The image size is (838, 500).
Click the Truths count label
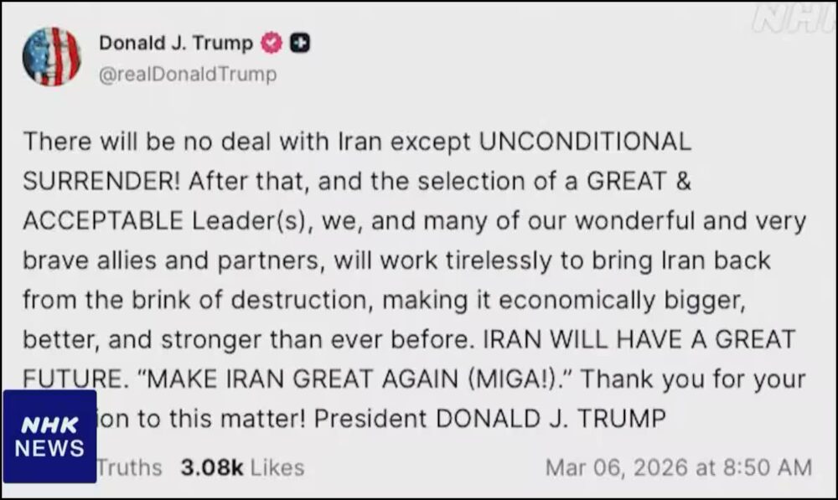point(129,467)
